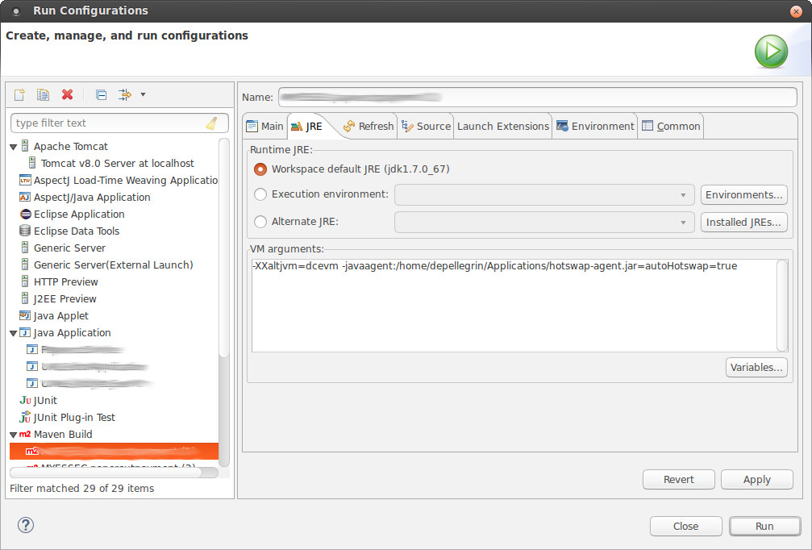812x550 pixels.
Task: Click the Eclipse Application sphere icon
Action: (x=25, y=214)
